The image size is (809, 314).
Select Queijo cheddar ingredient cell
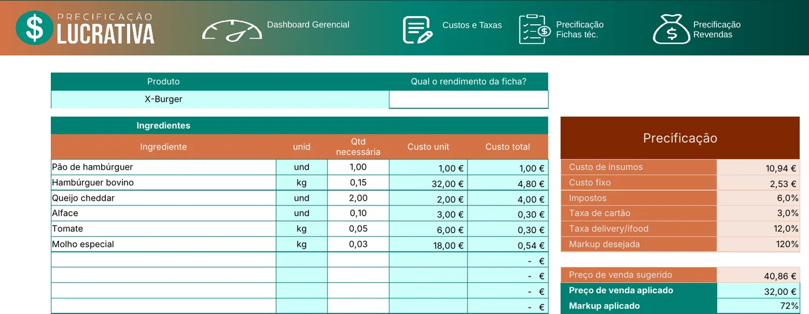[x=164, y=198]
